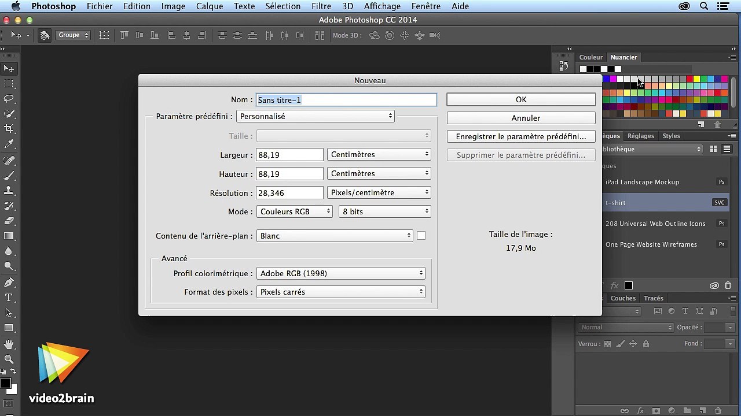741x416 pixels.
Task: Open the Format des pixels dropdown
Action: (x=341, y=292)
